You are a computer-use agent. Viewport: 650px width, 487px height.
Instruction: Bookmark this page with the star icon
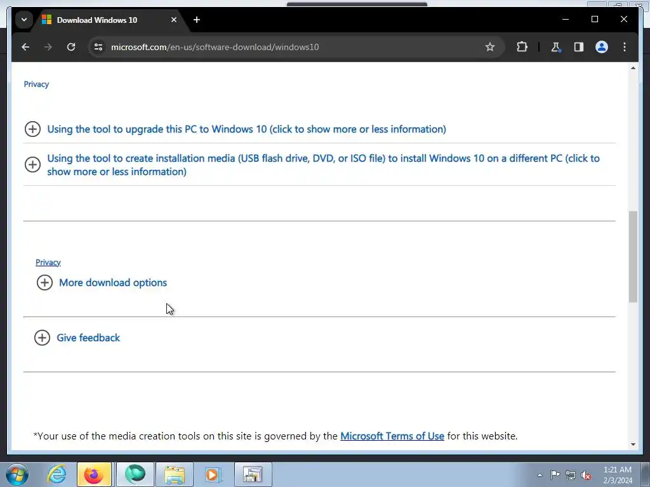490,47
